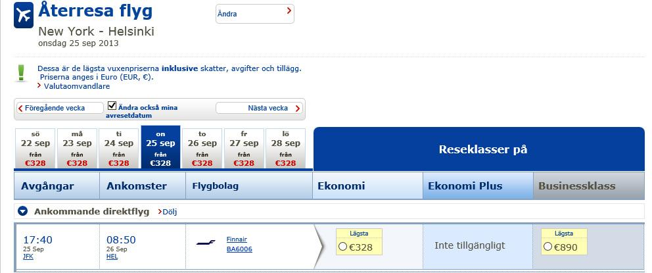This screenshot has height=273, width=652.
Task: Open the BA6006 flight number link
Action: tap(239, 249)
